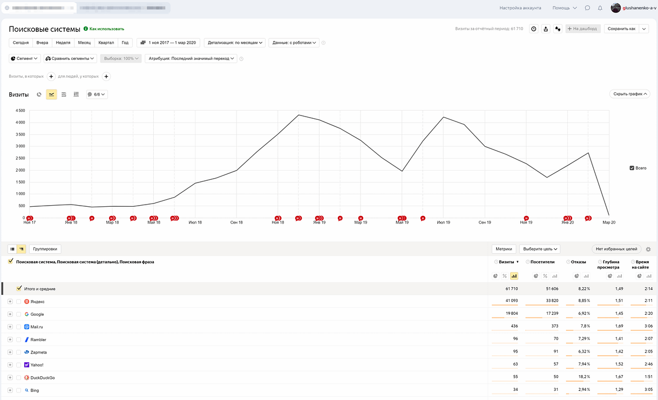Open the date range picker field

168,43
